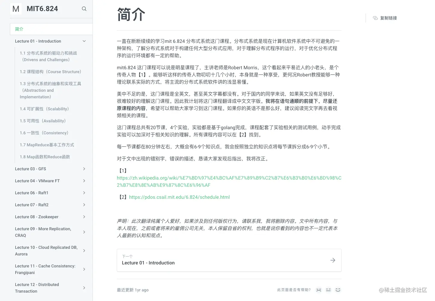This screenshot has height=301, width=435.
Task: Open section 1.6 Consistency
Action: [x=44, y=133]
